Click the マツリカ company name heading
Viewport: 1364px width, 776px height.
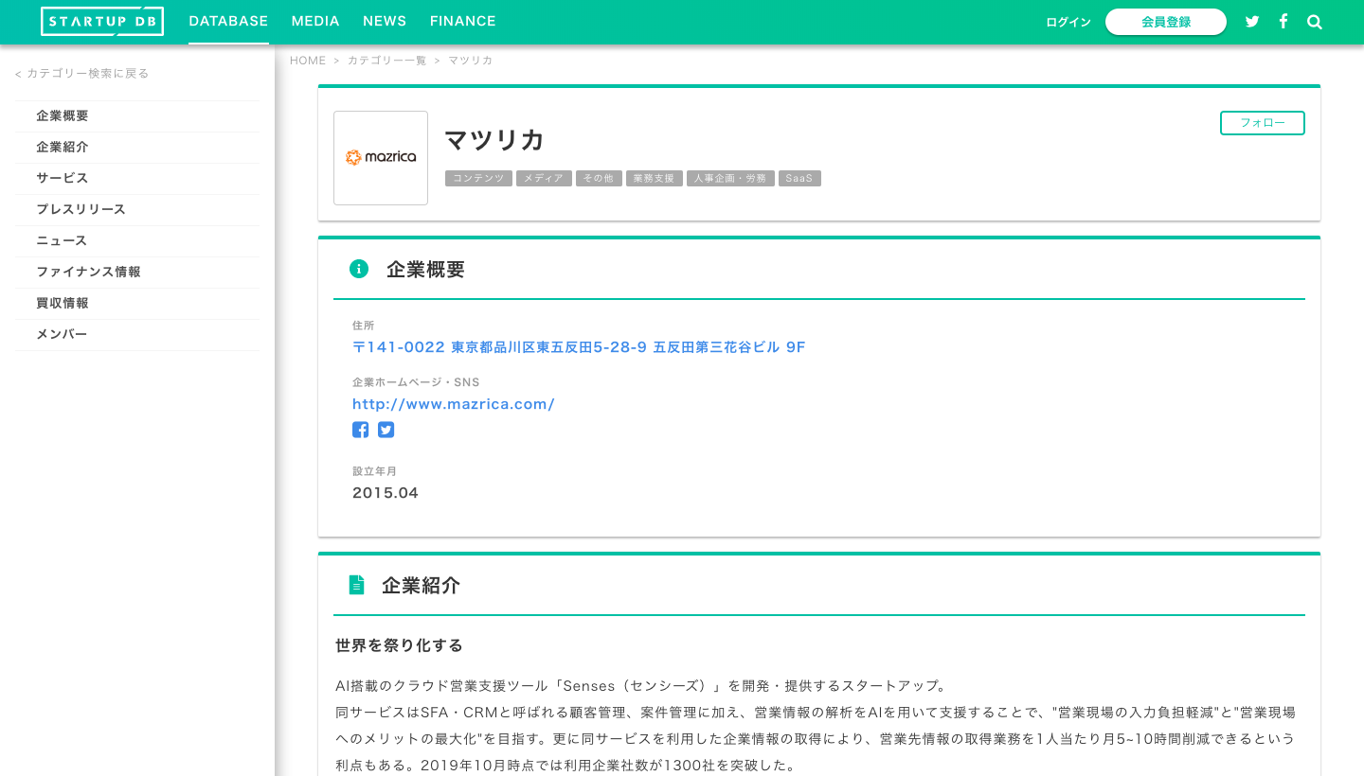(494, 140)
